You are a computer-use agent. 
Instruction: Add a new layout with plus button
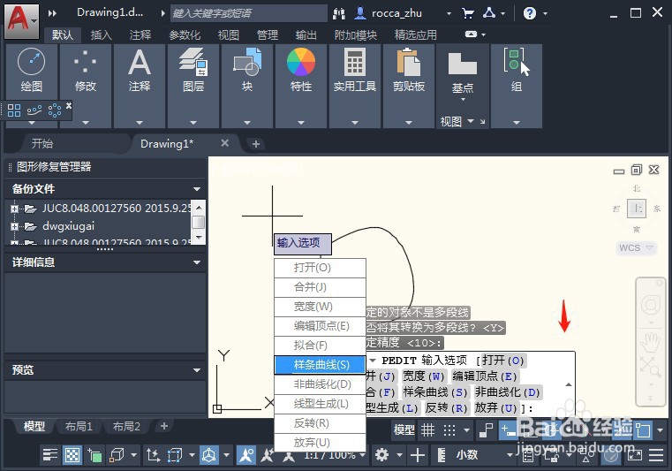(x=163, y=426)
